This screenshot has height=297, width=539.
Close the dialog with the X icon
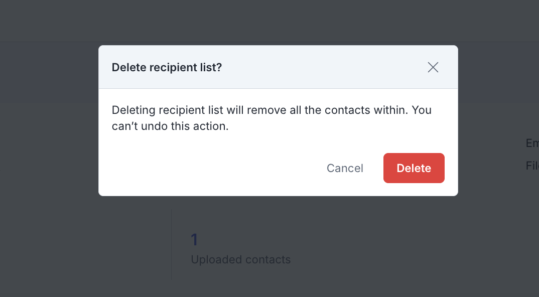(x=433, y=67)
